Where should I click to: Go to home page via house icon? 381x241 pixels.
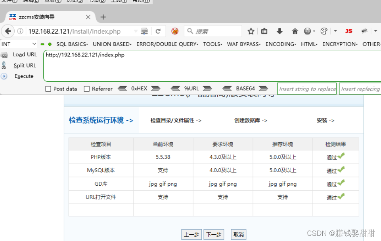coord(295,31)
